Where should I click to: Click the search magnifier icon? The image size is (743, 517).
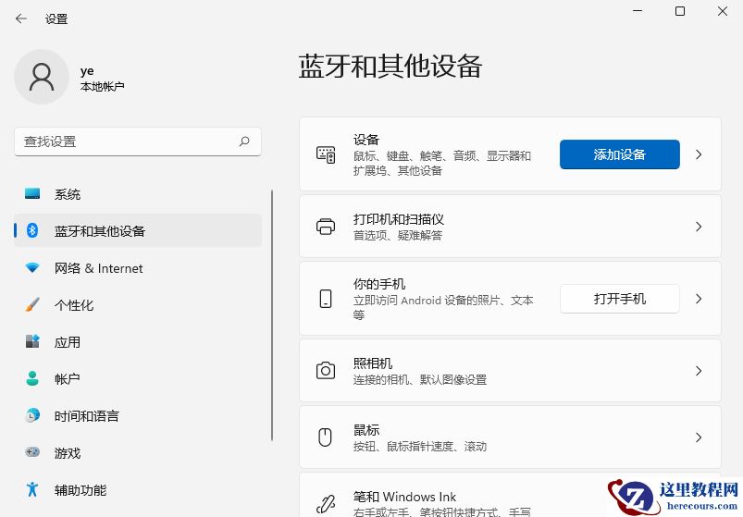pos(244,142)
